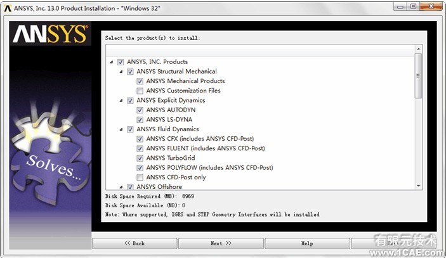Toggle ANSYS Offshore checkbox

tap(130, 186)
